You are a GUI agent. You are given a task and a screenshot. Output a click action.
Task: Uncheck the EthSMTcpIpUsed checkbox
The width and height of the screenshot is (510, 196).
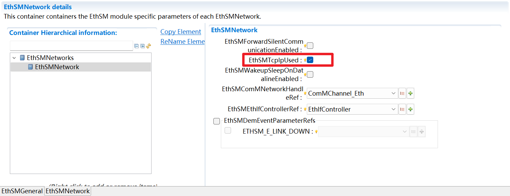[310, 60]
